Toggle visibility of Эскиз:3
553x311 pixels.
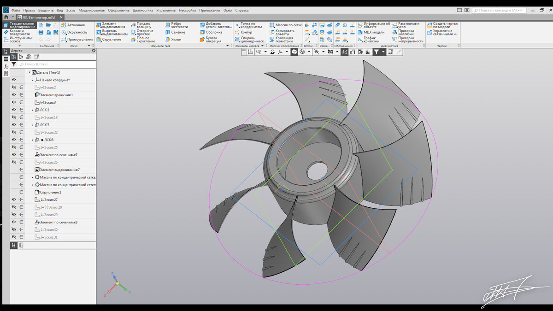pos(14,102)
